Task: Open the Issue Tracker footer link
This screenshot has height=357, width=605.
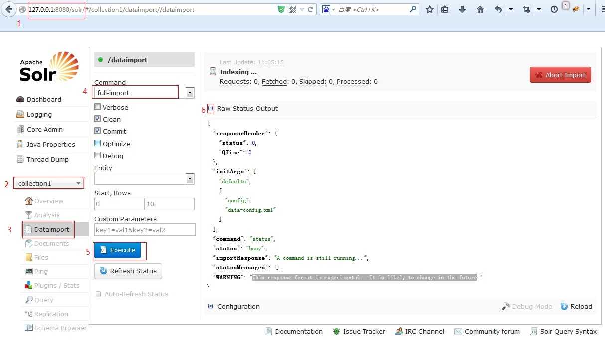Action: pyautogui.click(x=359, y=331)
